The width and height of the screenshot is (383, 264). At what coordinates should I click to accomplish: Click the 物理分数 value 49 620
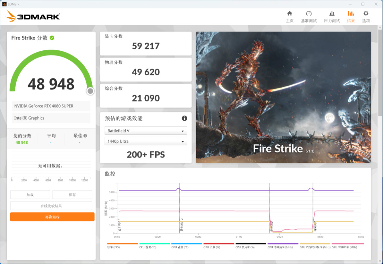click(146, 72)
